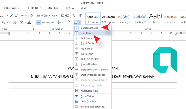Open the Bullets dropdown arrow

click(42, 16)
